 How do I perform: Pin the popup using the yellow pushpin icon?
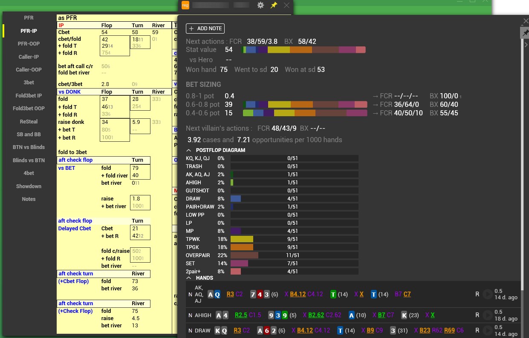275,6
